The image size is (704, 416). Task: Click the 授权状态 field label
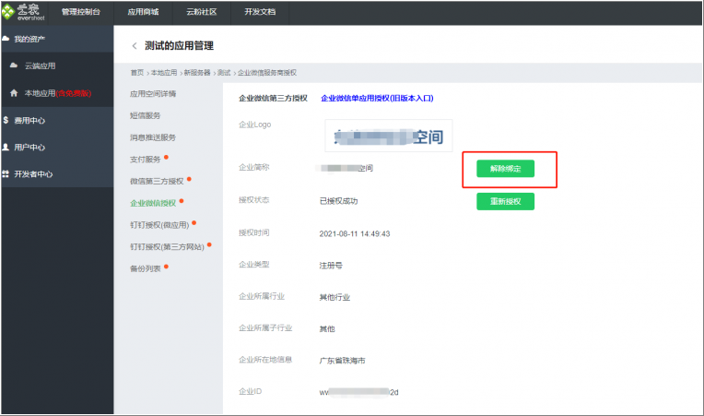(x=253, y=200)
